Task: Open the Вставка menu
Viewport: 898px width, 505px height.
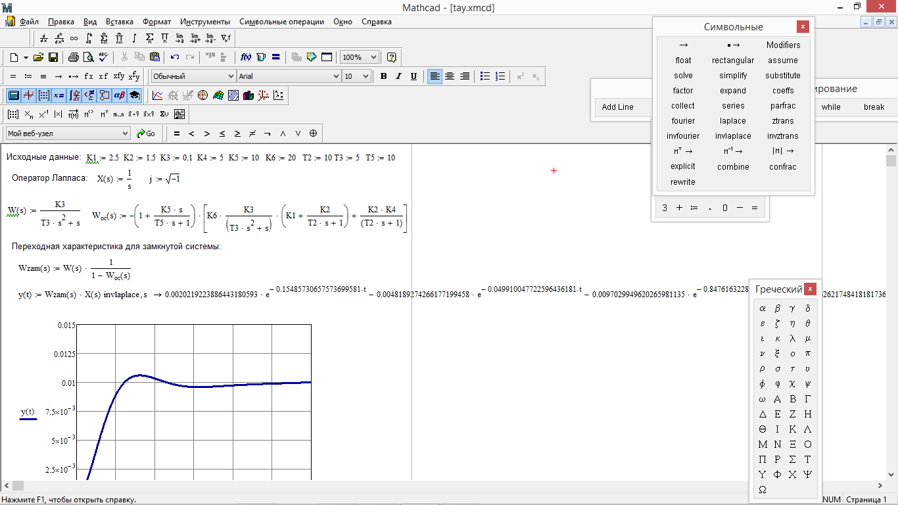Action: coord(119,22)
